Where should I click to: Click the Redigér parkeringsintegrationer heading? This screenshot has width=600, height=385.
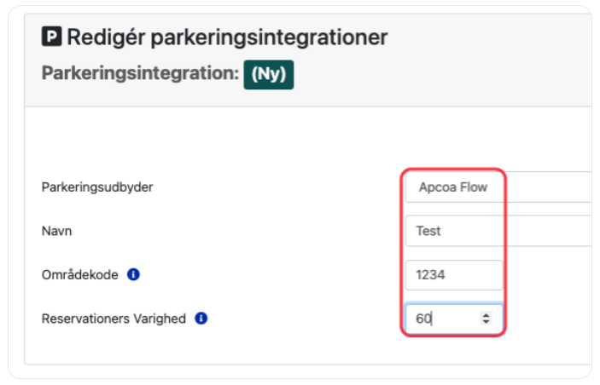click(227, 37)
